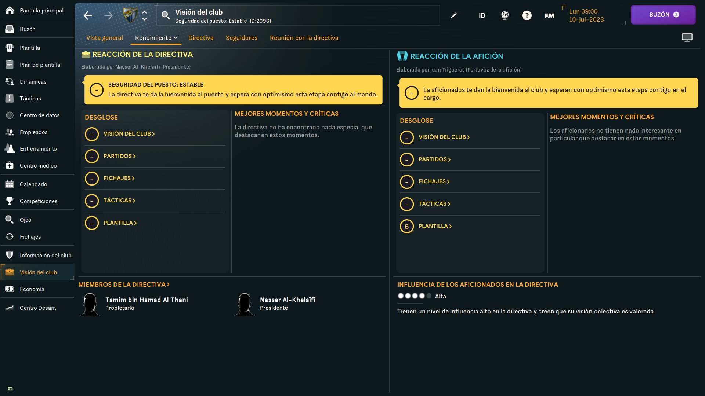Open Calendario calendar icon
Screen dimensions: 705x396
coord(10,184)
